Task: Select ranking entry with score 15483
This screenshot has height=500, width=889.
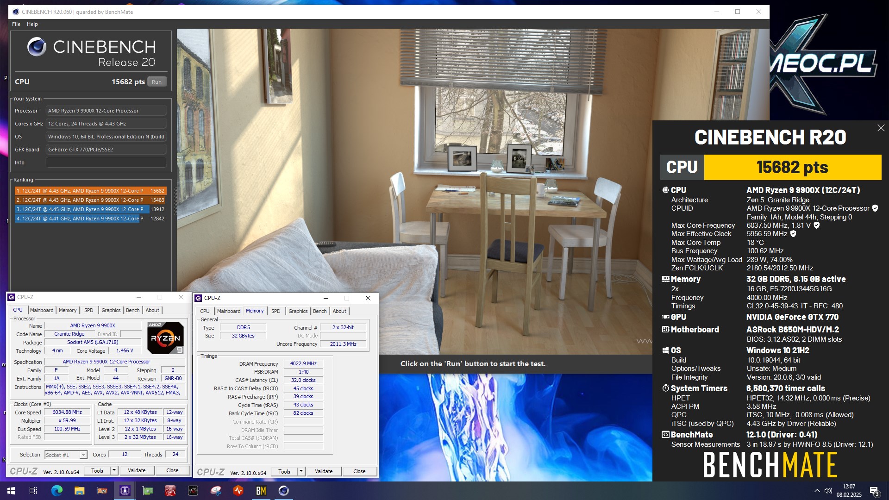Action: (x=90, y=200)
